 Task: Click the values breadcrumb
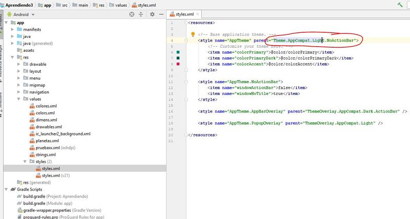tap(118, 5)
